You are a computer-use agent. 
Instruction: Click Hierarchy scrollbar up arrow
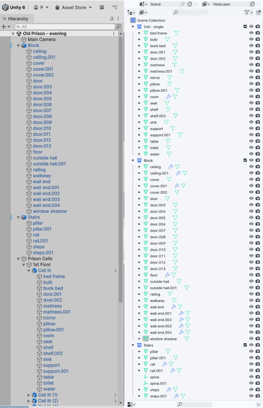(x=120, y=34)
